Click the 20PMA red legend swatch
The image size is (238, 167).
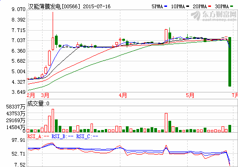[x=210, y=6]
